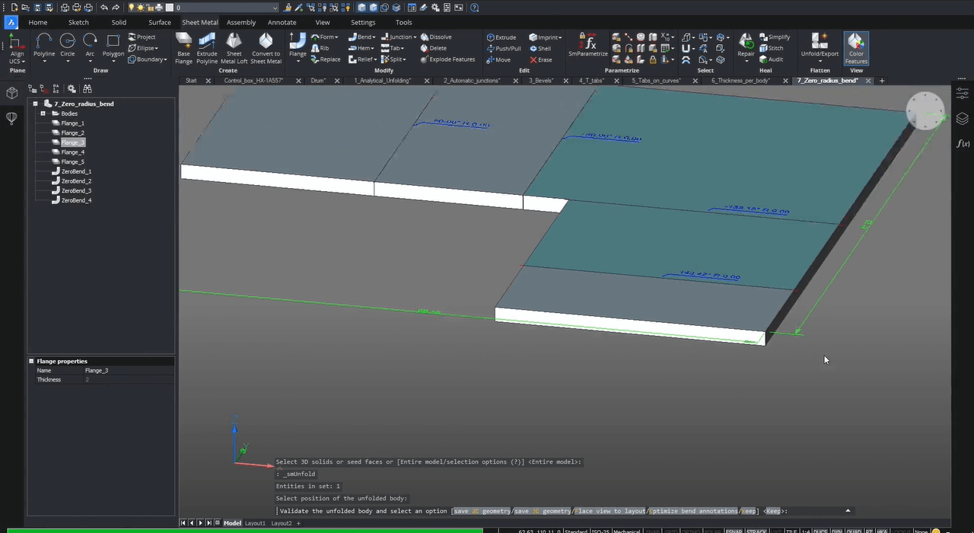This screenshot has width=974, height=533.
Task: Click the Project draw tool
Action: (142, 37)
